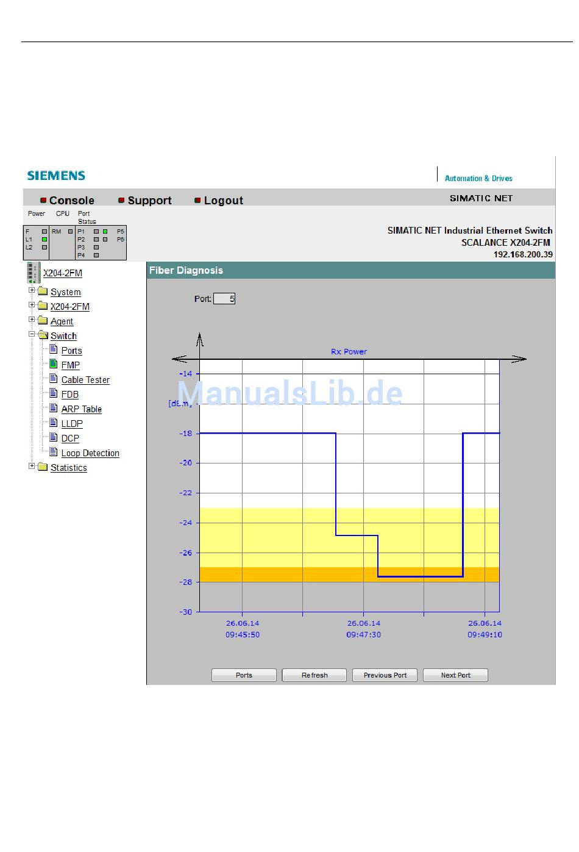Click the Refresh button
This screenshot has width=579, height=852.
click(x=314, y=675)
